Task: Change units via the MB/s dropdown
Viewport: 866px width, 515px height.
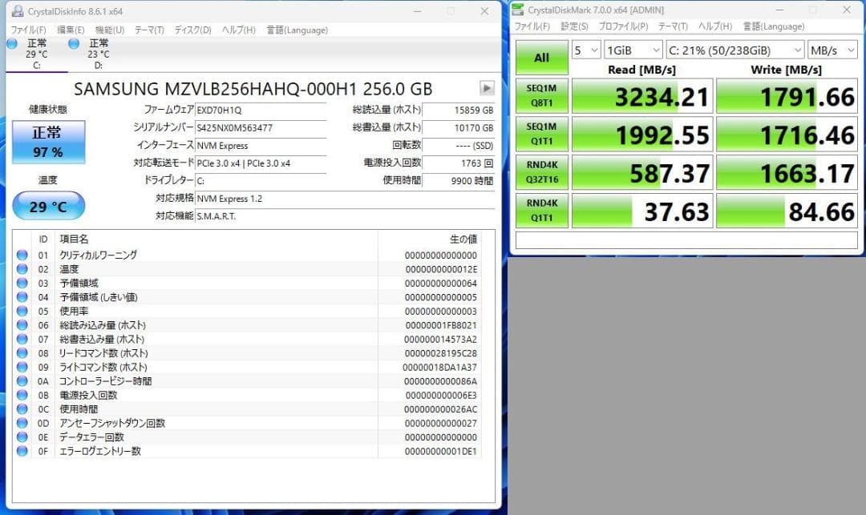Action: click(x=832, y=50)
